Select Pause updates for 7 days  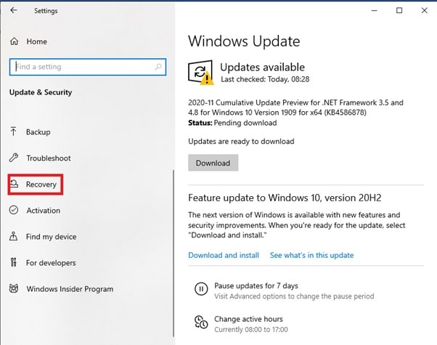click(x=256, y=285)
